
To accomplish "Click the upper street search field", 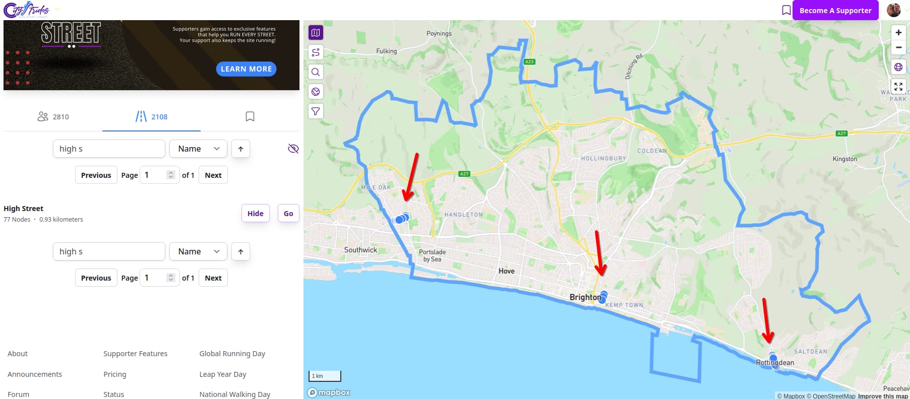I will pos(109,149).
